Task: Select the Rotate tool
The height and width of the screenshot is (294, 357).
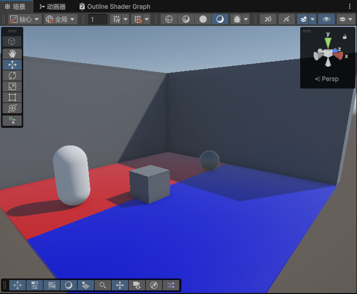Action: (12, 76)
